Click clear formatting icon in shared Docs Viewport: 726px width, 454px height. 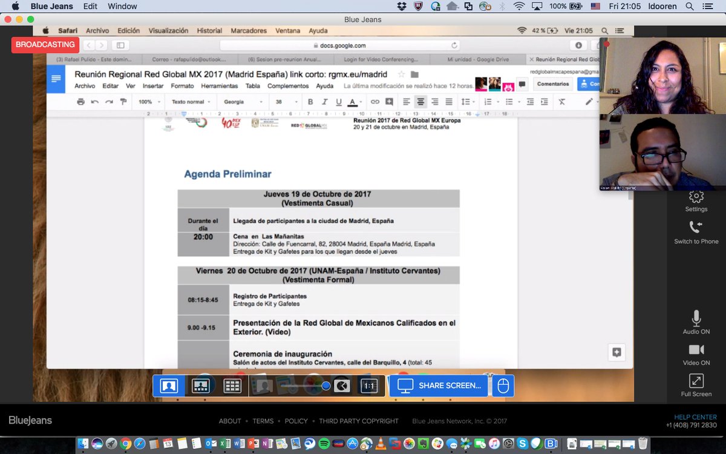pyautogui.click(x=562, y=102)
